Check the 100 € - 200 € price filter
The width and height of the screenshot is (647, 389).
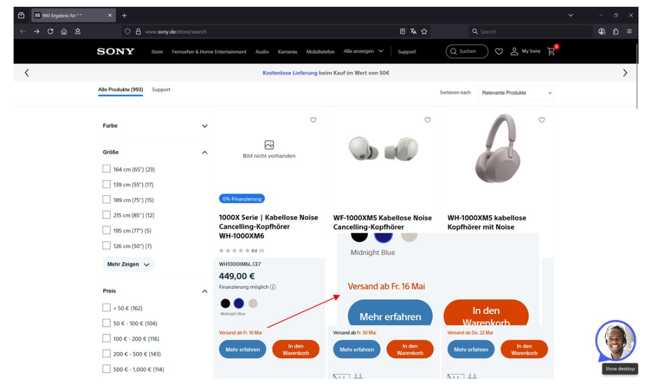pyautogui.click(x=107, y=338)
